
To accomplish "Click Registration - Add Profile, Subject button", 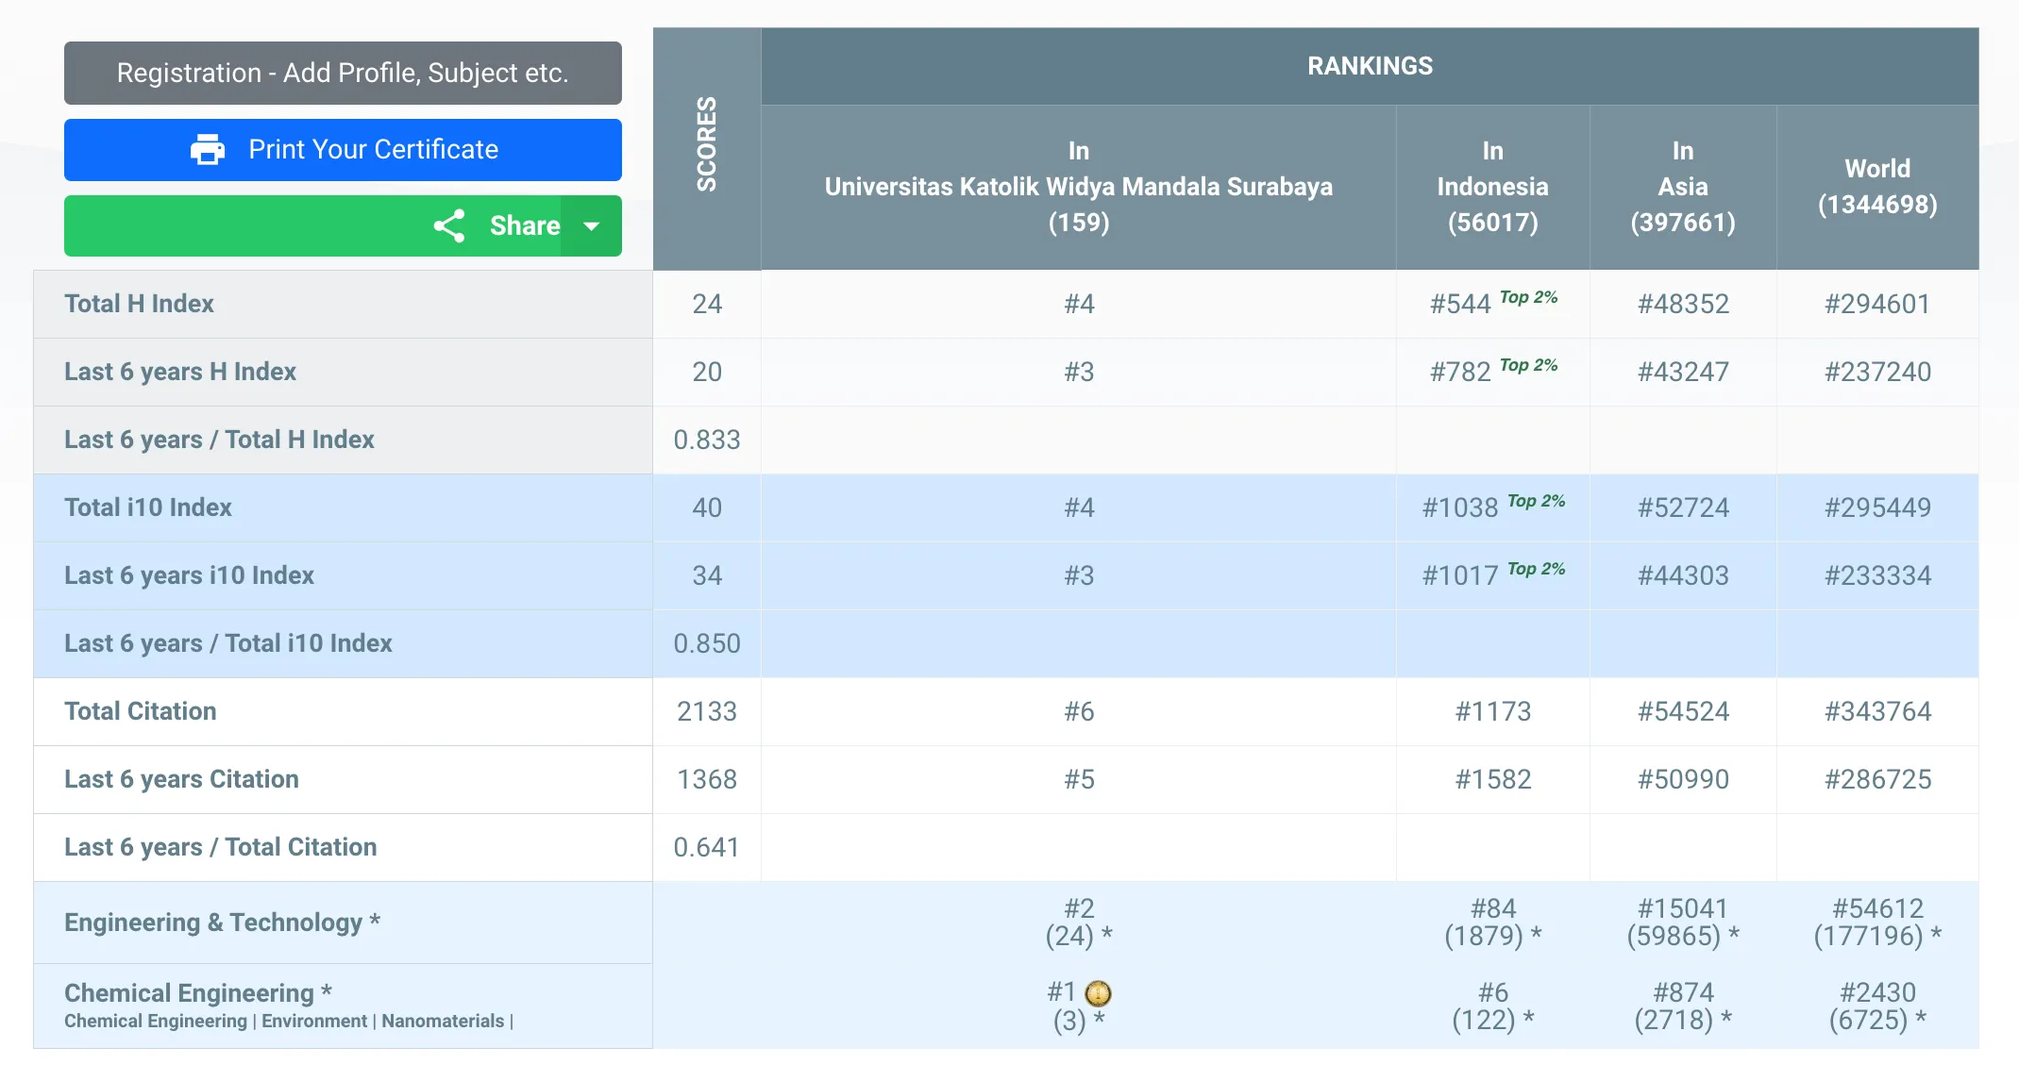I will (343, 74).
